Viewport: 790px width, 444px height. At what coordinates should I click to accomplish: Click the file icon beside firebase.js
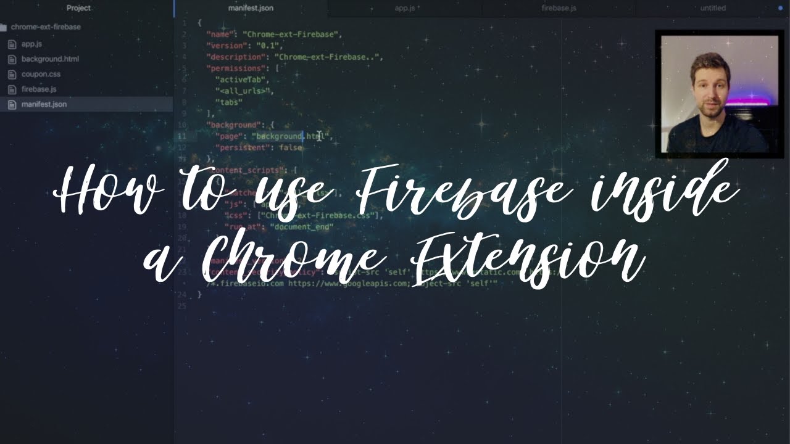12,89
